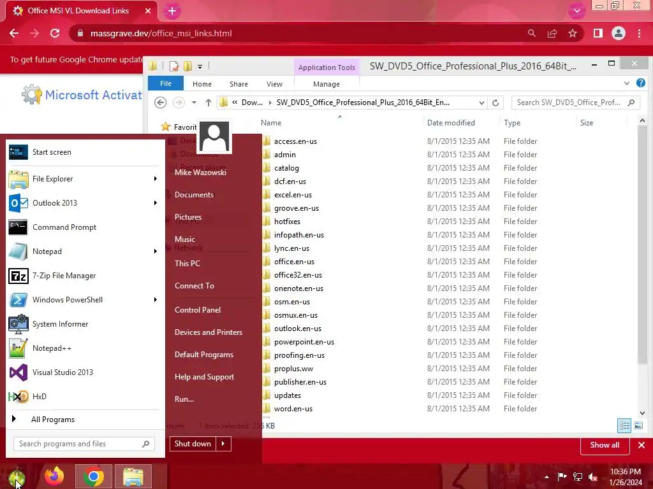Open the Explorer File tab
Screen dimensions: 653x489
click(x=166, y=83)
